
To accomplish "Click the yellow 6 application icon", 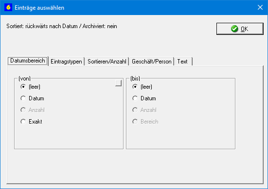I will point(8,7).
